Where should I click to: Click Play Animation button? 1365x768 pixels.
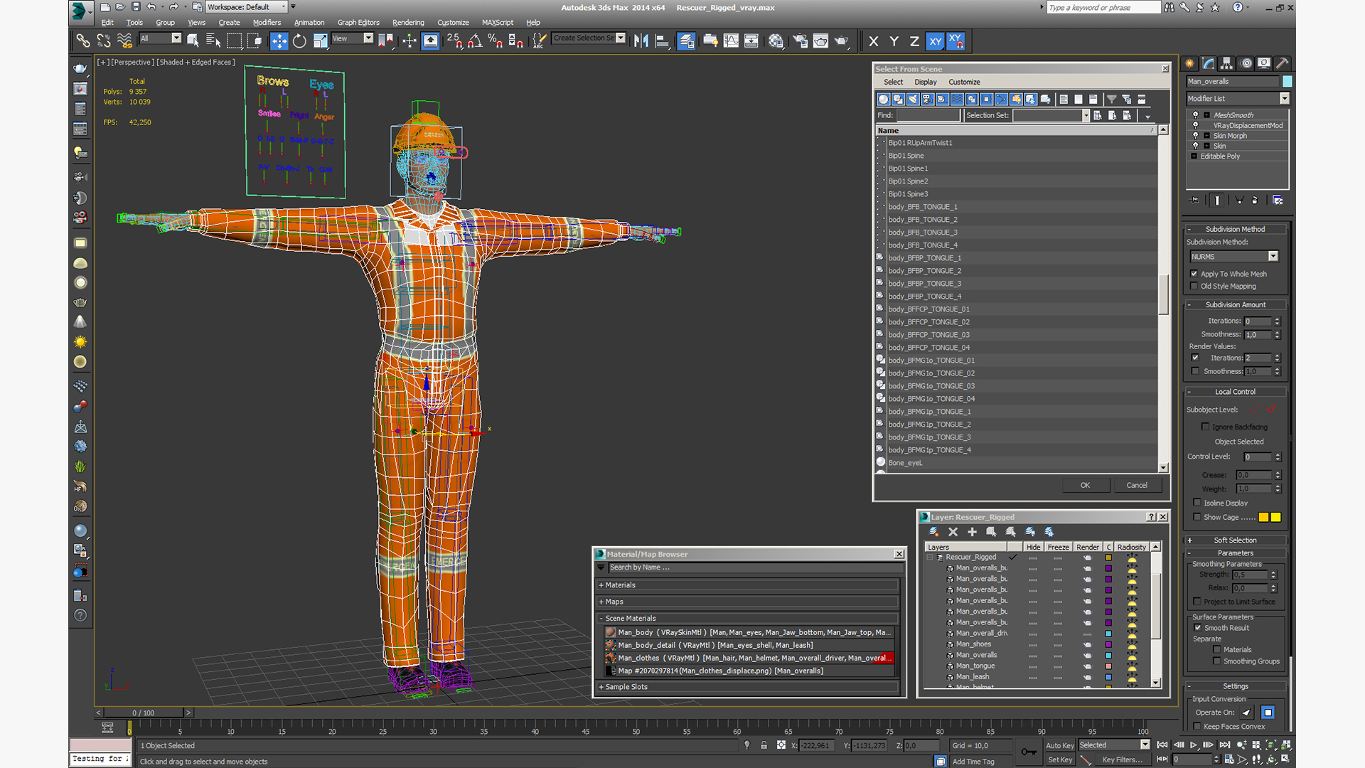[1193, 745]
